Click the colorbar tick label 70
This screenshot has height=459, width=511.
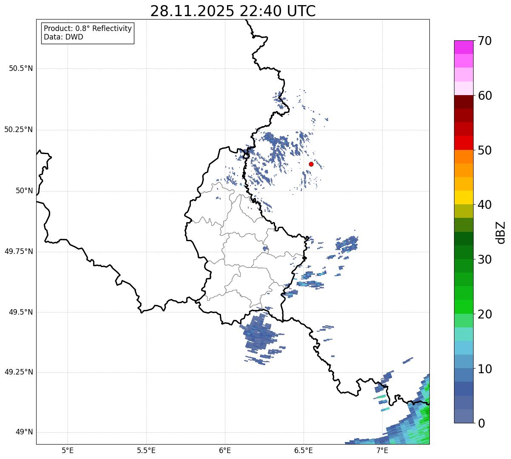coord(484,41)
